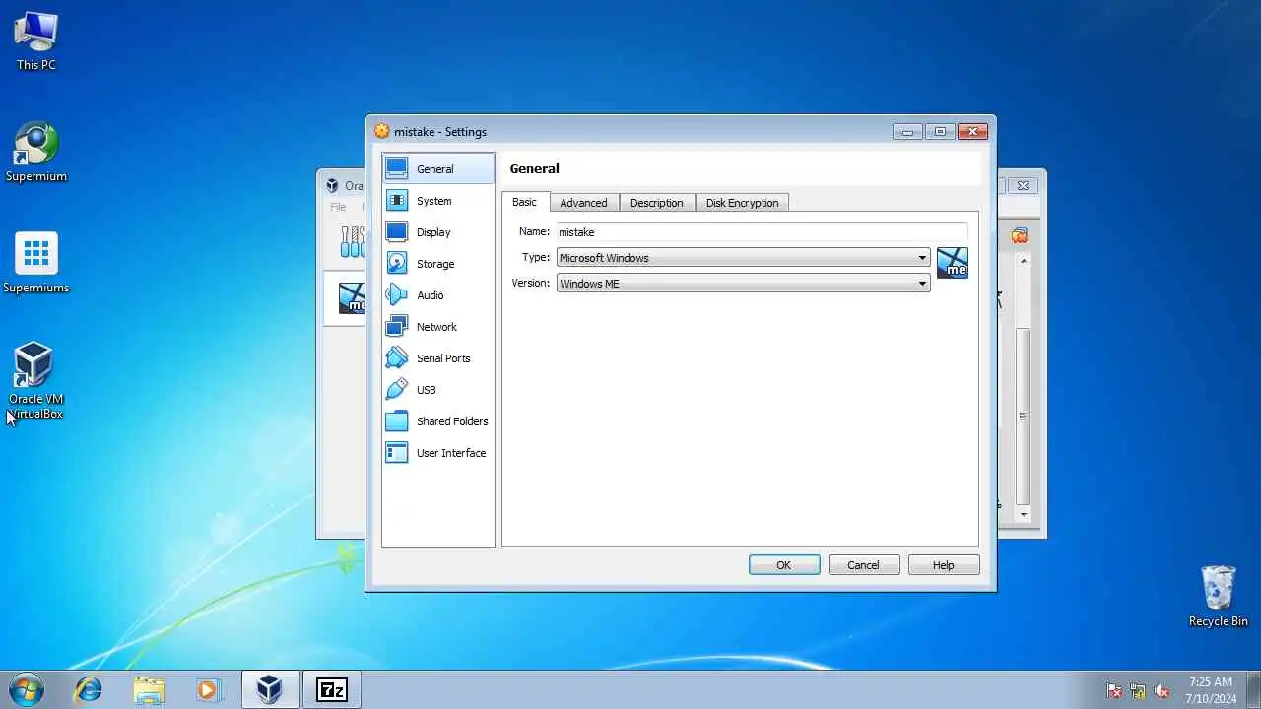Close the background VirtualBox Manager window
The width and height of the screenshot is (1261, 709).
point(1023,185)
